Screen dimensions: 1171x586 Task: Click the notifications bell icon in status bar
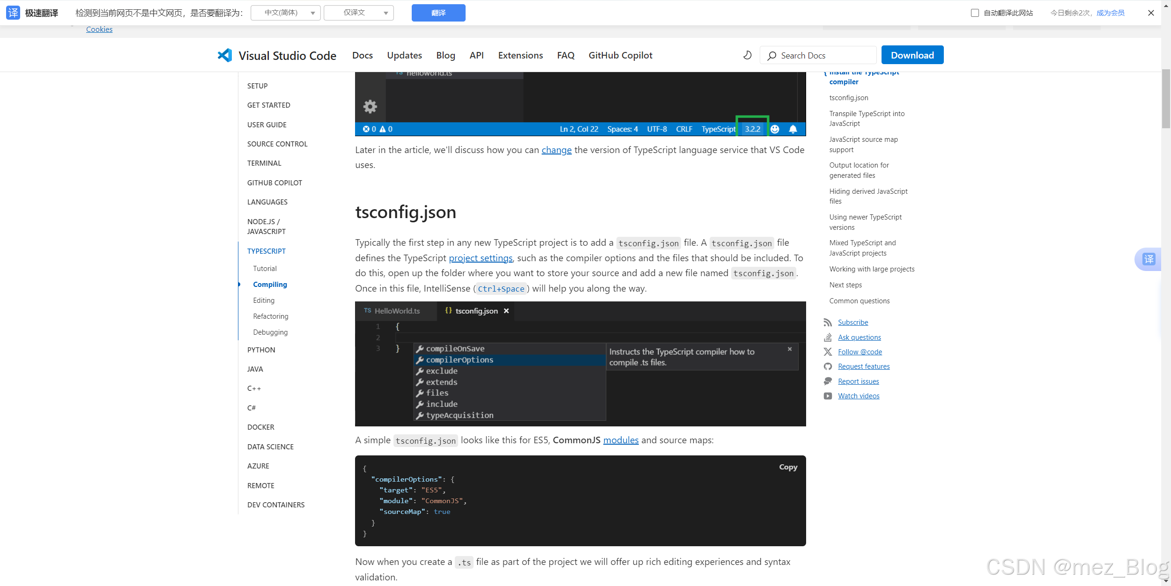click(x=794, y=129)
